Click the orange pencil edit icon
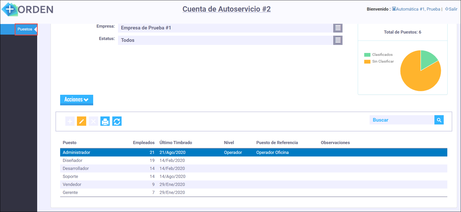Screen dimensions: 461x212 [82, 121]
